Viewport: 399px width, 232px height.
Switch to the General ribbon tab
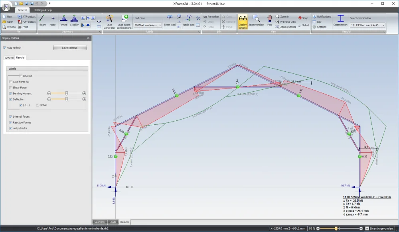coord(22,10)
